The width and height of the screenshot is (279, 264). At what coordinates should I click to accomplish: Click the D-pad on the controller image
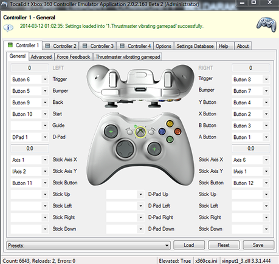[x=125, y=149]
